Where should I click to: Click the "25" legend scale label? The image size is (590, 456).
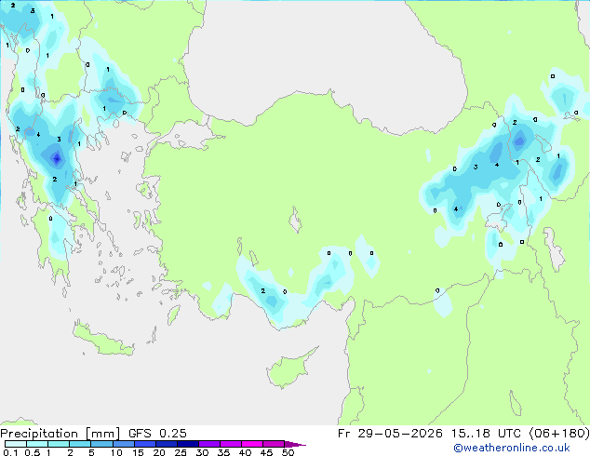181,452
